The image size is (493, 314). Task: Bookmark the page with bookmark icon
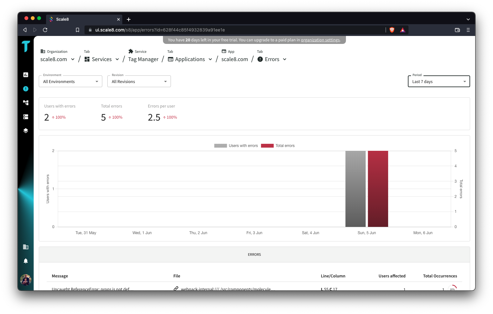click(x=78, y=30)
